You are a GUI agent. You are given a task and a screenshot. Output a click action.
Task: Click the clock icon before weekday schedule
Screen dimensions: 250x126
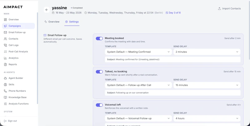click(85, 13)
